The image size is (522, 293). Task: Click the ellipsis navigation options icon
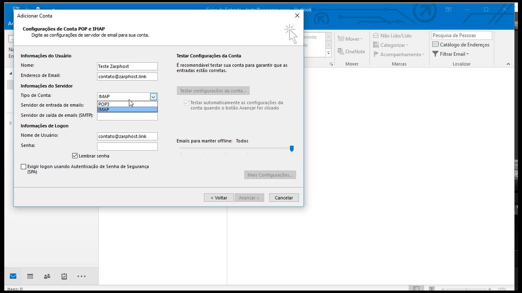[81, 276]
